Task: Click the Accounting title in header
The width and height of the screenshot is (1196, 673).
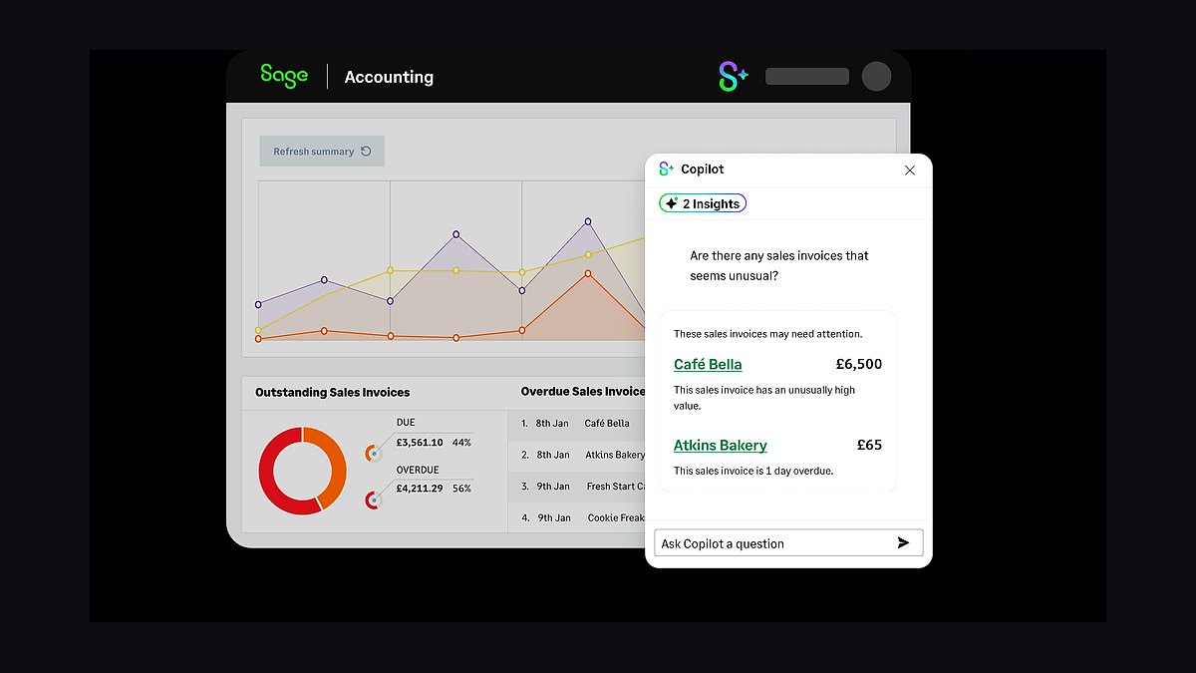Action: point(389,77)
